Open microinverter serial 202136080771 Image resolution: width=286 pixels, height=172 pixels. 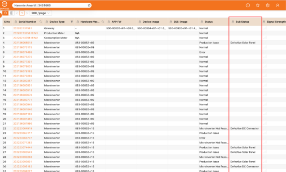23,100
